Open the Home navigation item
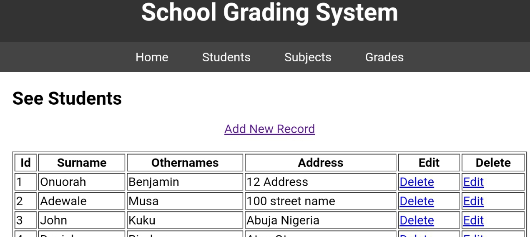 (x=152, y=57)
